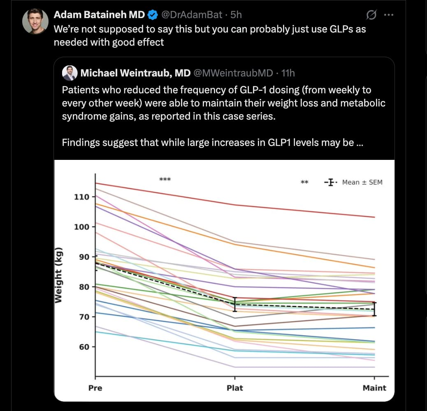Click Michael Weintraub's small avatar
This screenshot has width=427, height=411.
click(70, 73)
